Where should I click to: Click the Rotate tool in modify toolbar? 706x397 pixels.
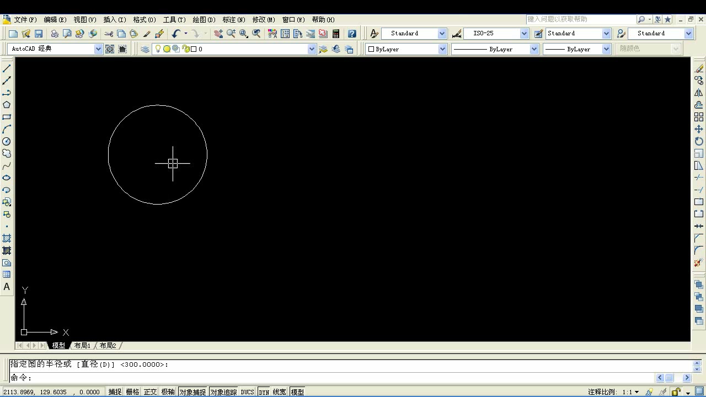699,141
